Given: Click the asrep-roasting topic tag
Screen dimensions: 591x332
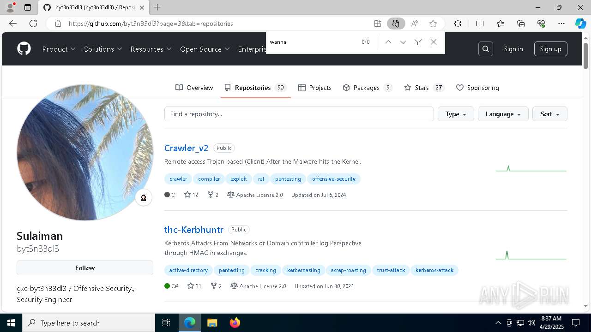Looking at the screenshot, I should (348, 270).
